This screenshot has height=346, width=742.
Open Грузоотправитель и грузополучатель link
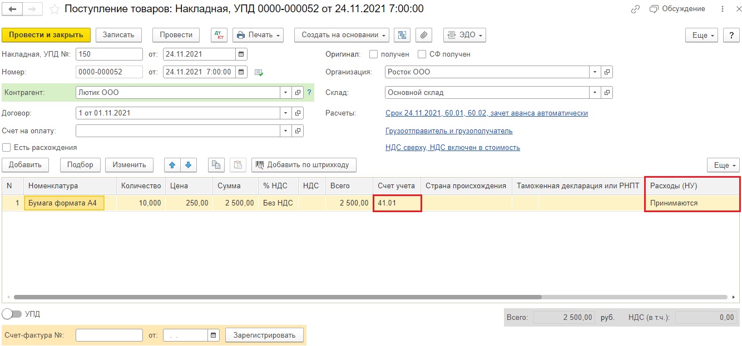pos(449,131)
